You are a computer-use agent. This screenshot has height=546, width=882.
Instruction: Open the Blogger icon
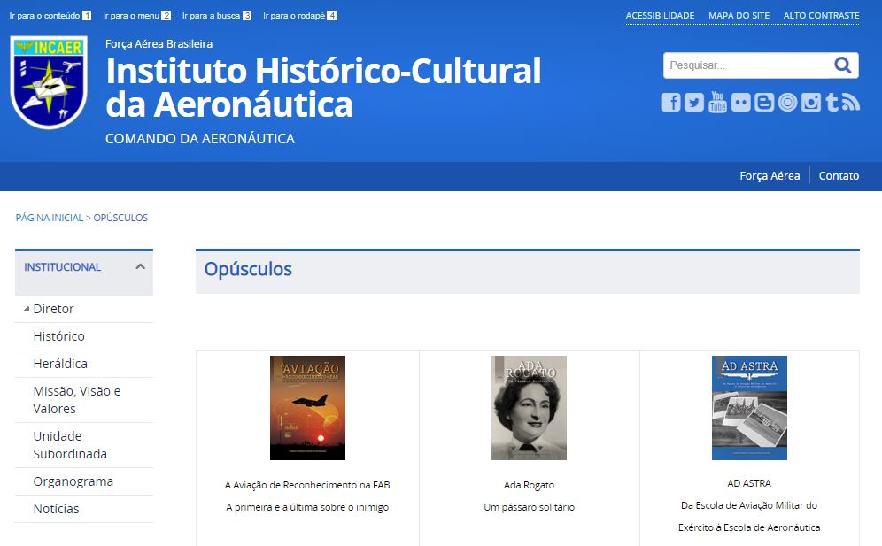764,103
